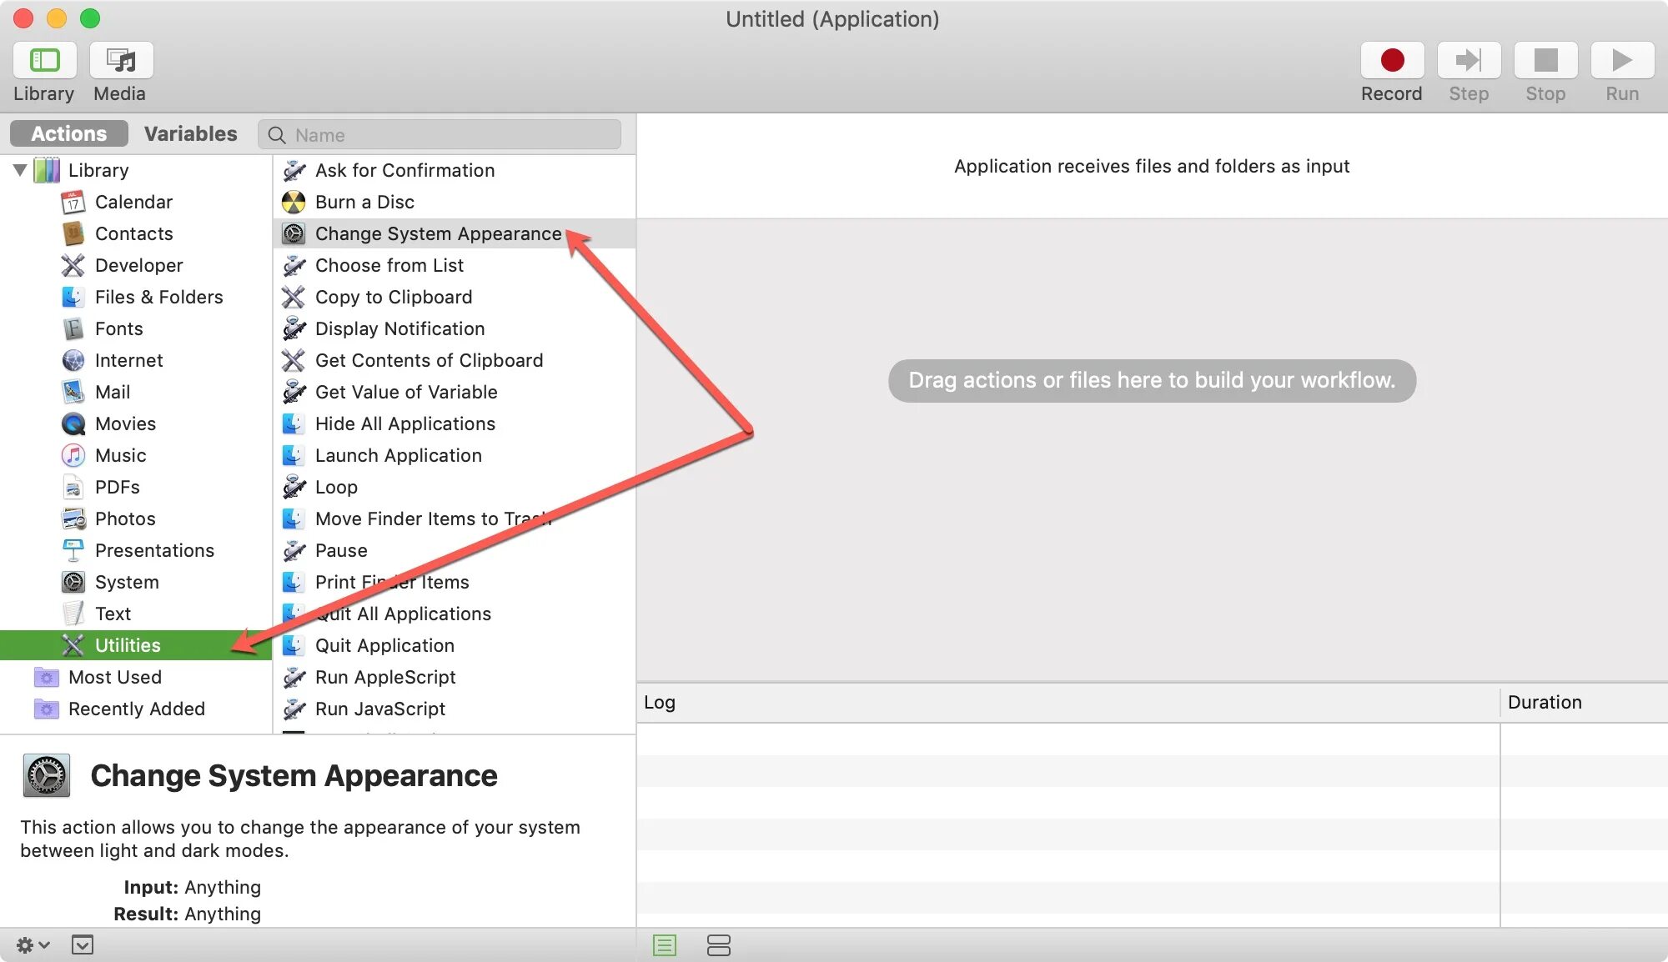This screenshot has width=1668, height=962.
Task: Select the Actions tab
Action: coord(69,134)
